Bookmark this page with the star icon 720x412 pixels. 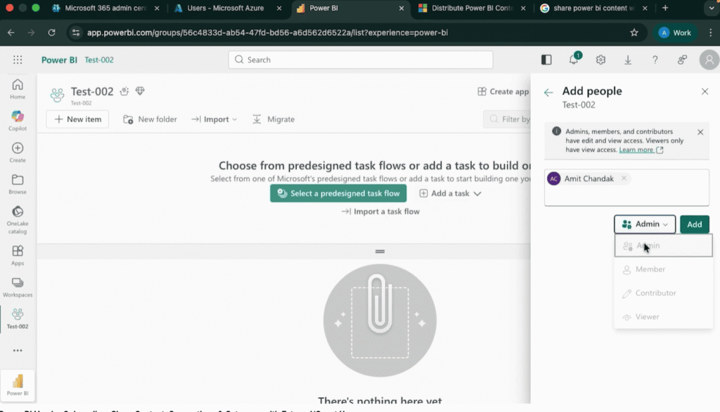pos(634,32)
